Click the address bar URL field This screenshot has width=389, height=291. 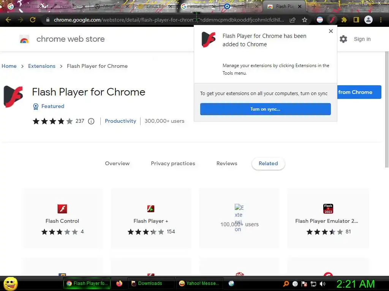[169, 20]
